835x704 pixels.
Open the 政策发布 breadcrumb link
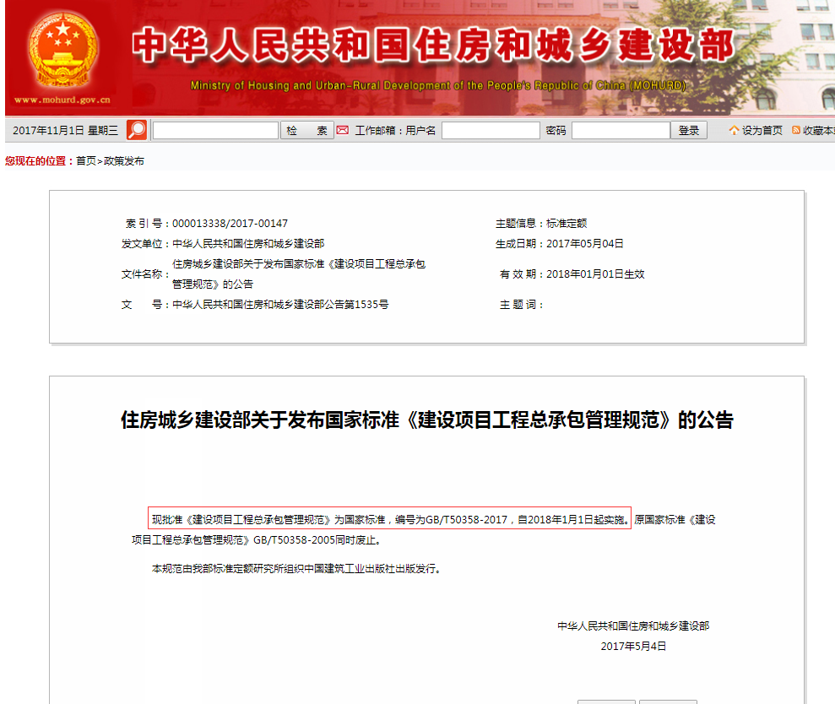tap(124, 161)
